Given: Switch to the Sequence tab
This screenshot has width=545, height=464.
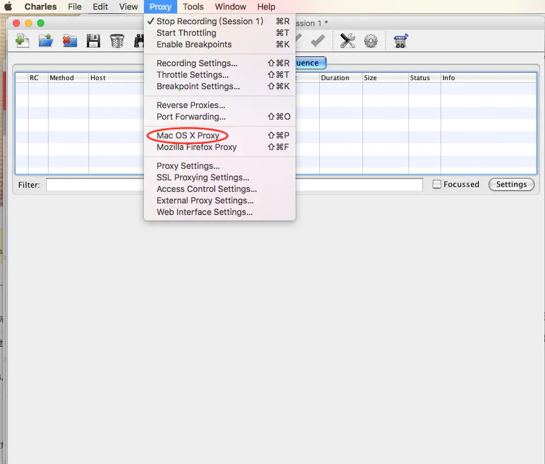Looking at the screenshot, I should (x=311, y=63).
